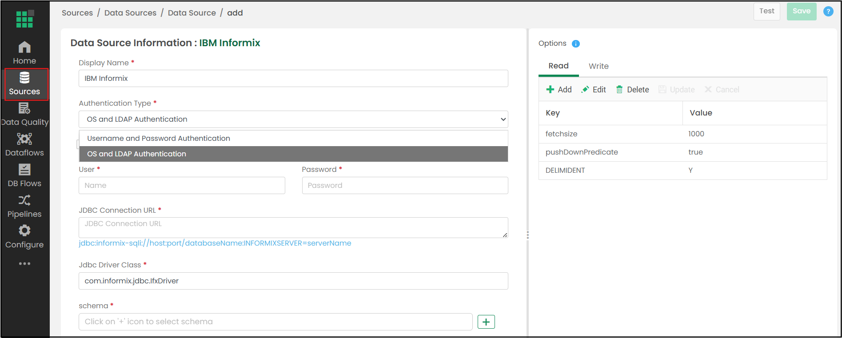The width and height of the screenshot is (842, 338).
Task: Click the Save button
Action: point(802,11)
